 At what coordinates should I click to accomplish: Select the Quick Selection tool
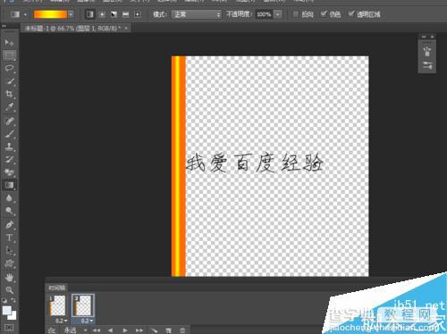[x=9, y=81]
